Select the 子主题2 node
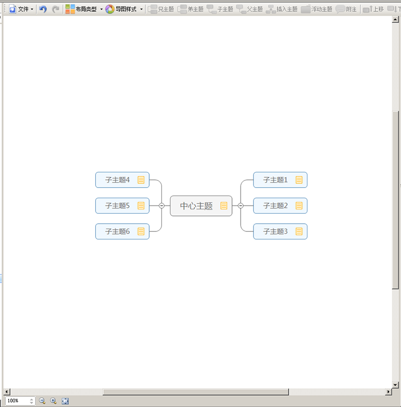Screen dimensions: 401x407 pyautogui.click(x=275, y=206)
